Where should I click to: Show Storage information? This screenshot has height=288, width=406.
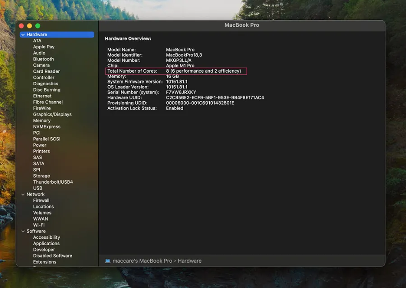(42, 176)
